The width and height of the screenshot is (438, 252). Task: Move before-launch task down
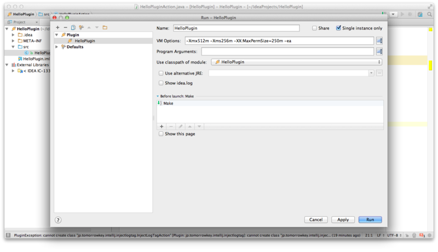point(199,127)
